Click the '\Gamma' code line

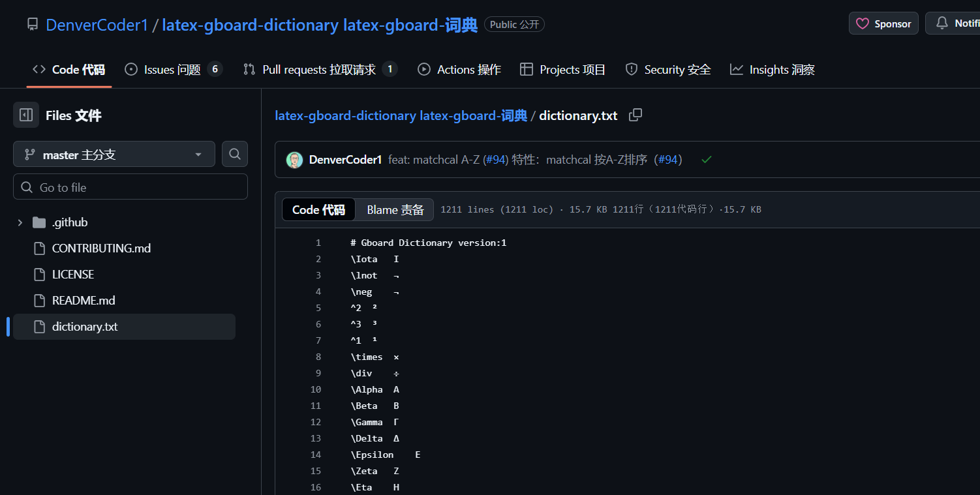[x=375, y=422]
